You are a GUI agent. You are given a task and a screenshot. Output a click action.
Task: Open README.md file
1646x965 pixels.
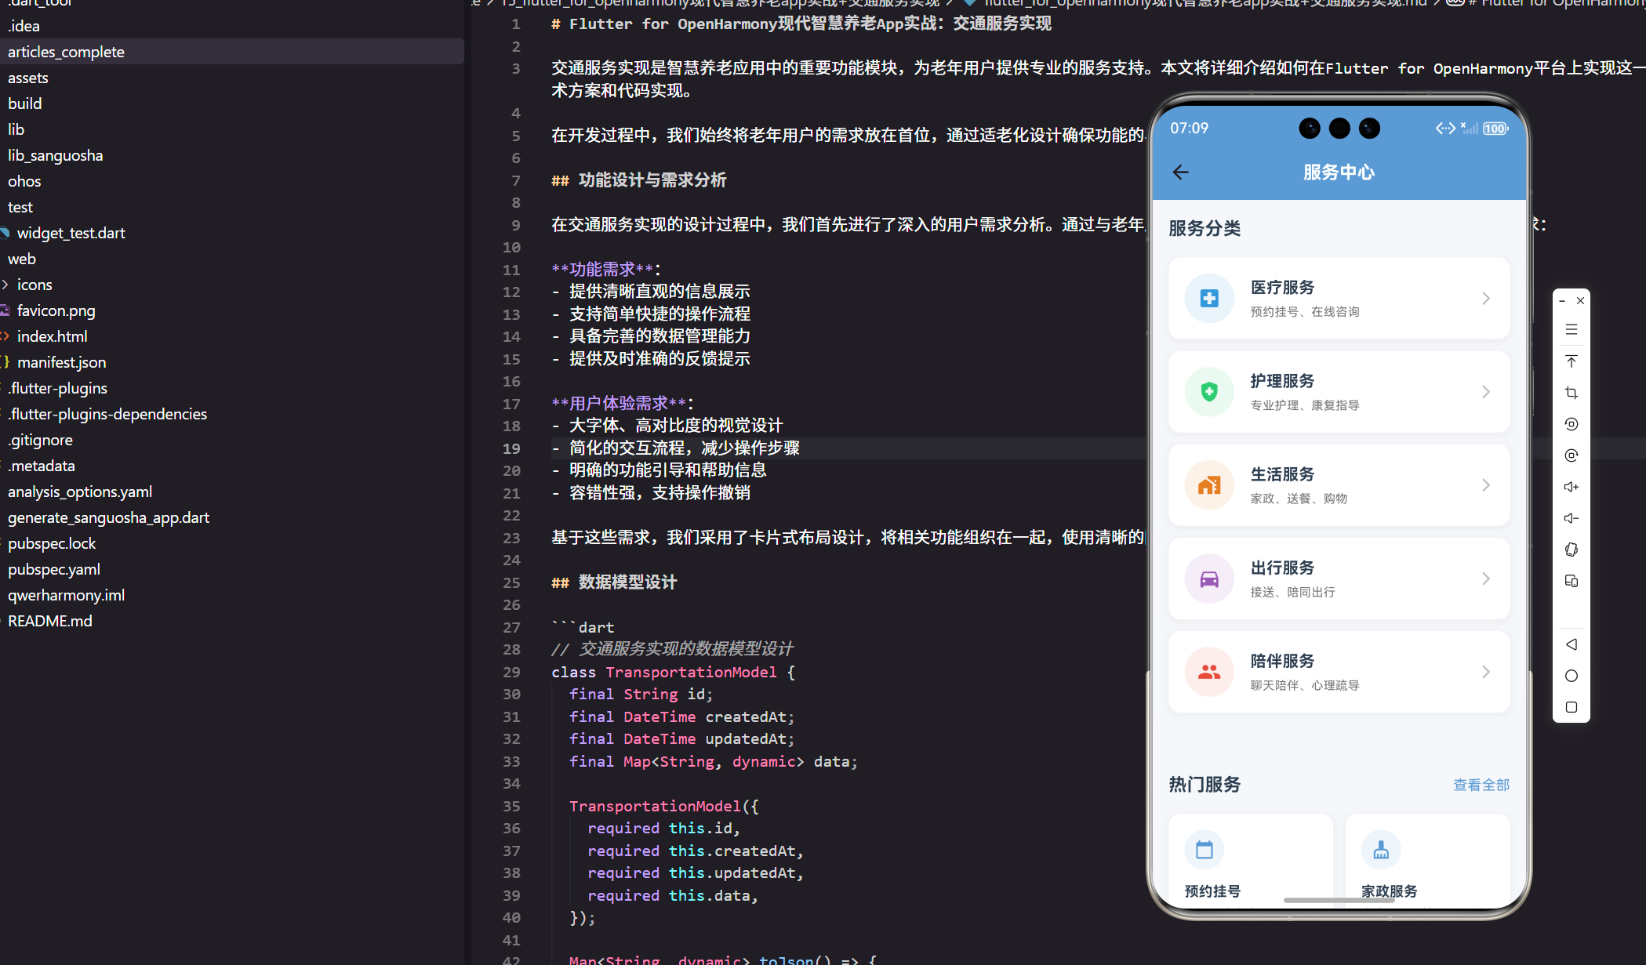[x=232, y=621]
